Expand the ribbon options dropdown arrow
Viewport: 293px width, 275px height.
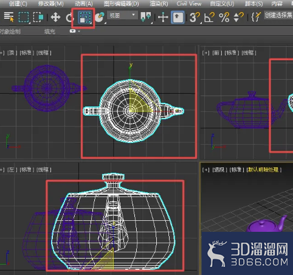click(79, 31)
